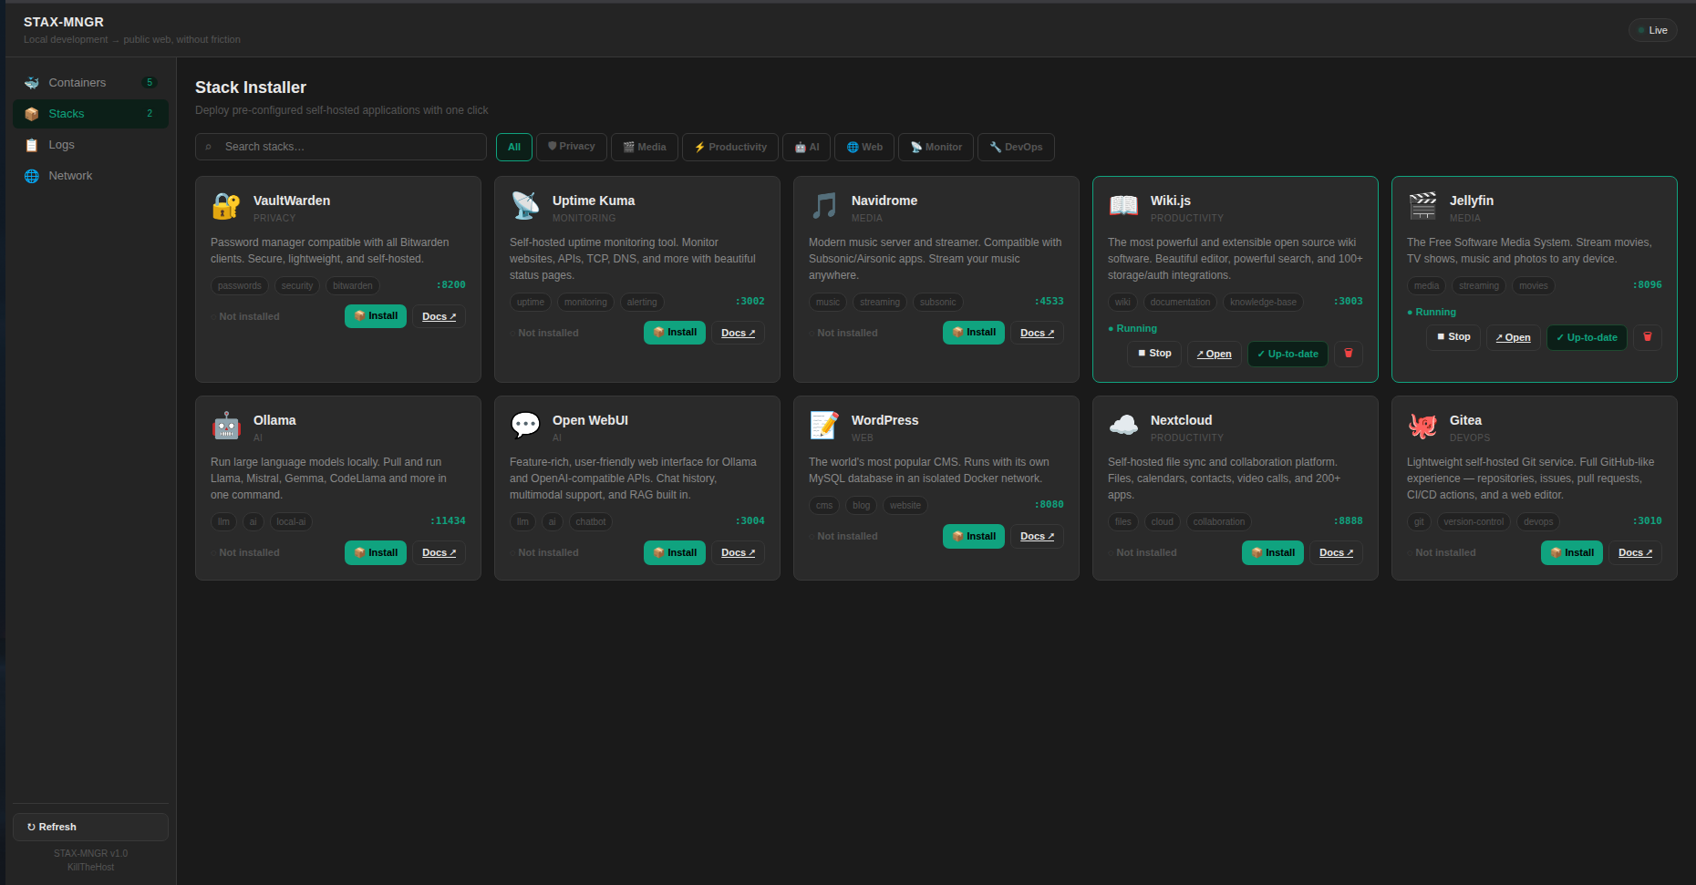Open Logs from the sidebar
This screenshot has width=1696, height=885.
tap(61, 144)
